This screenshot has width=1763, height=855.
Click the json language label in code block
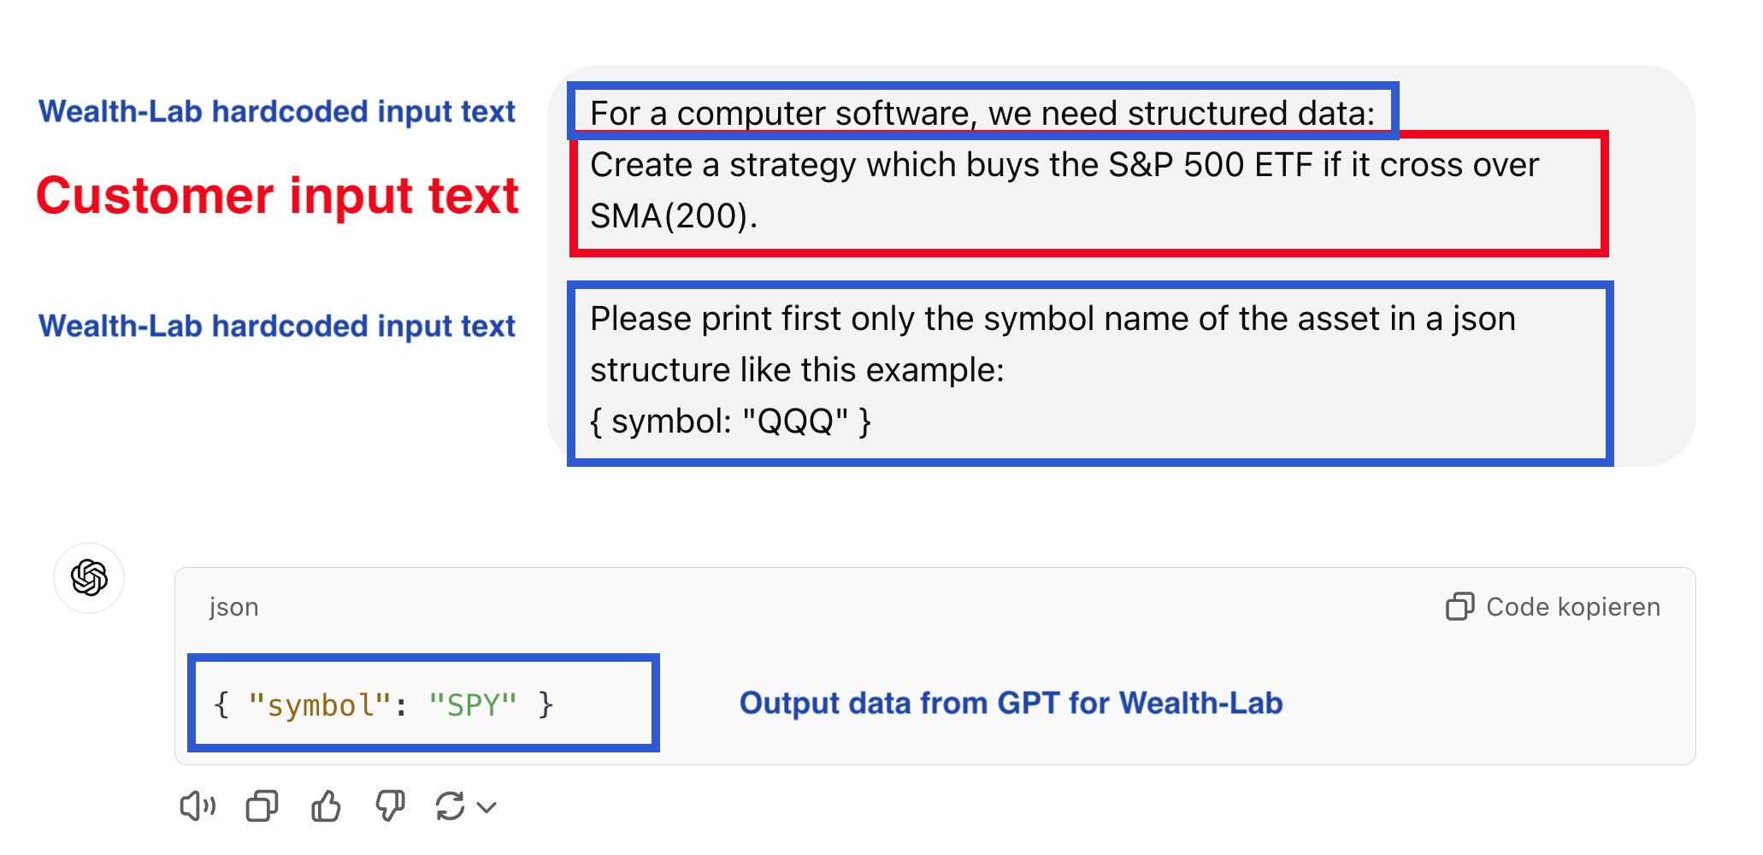(233, 607)
